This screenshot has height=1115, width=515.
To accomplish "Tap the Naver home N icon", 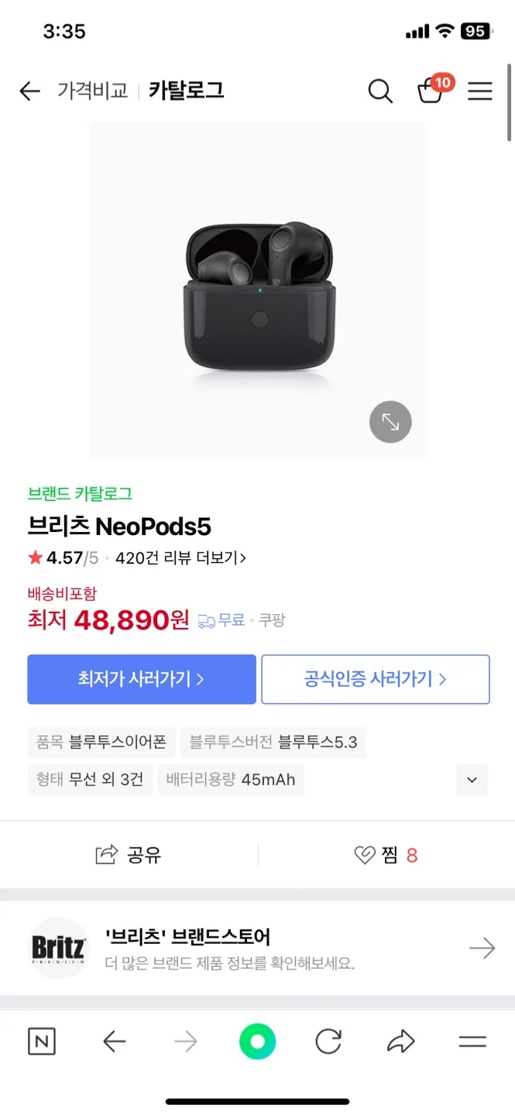I will 42,1041.
